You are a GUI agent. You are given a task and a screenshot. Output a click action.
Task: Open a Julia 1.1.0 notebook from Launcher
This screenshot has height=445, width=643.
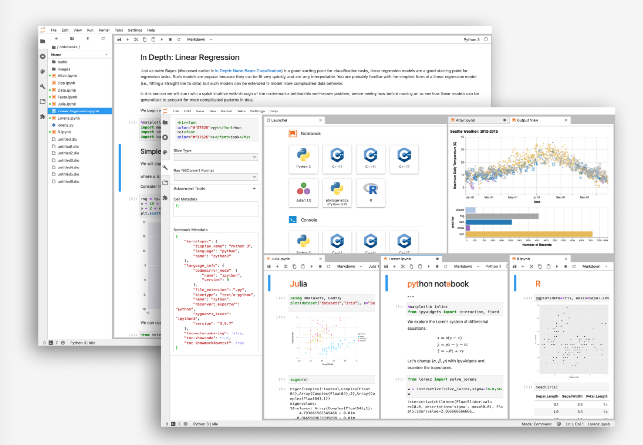tap(304, 192)
